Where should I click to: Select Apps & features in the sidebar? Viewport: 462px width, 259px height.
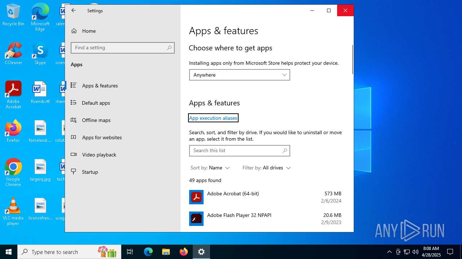[123, 86]
